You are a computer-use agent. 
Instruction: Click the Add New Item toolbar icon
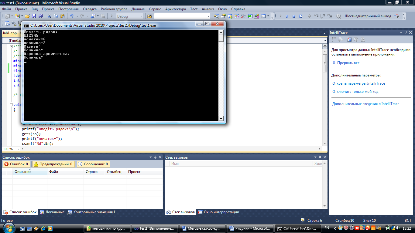pos(17,16)
